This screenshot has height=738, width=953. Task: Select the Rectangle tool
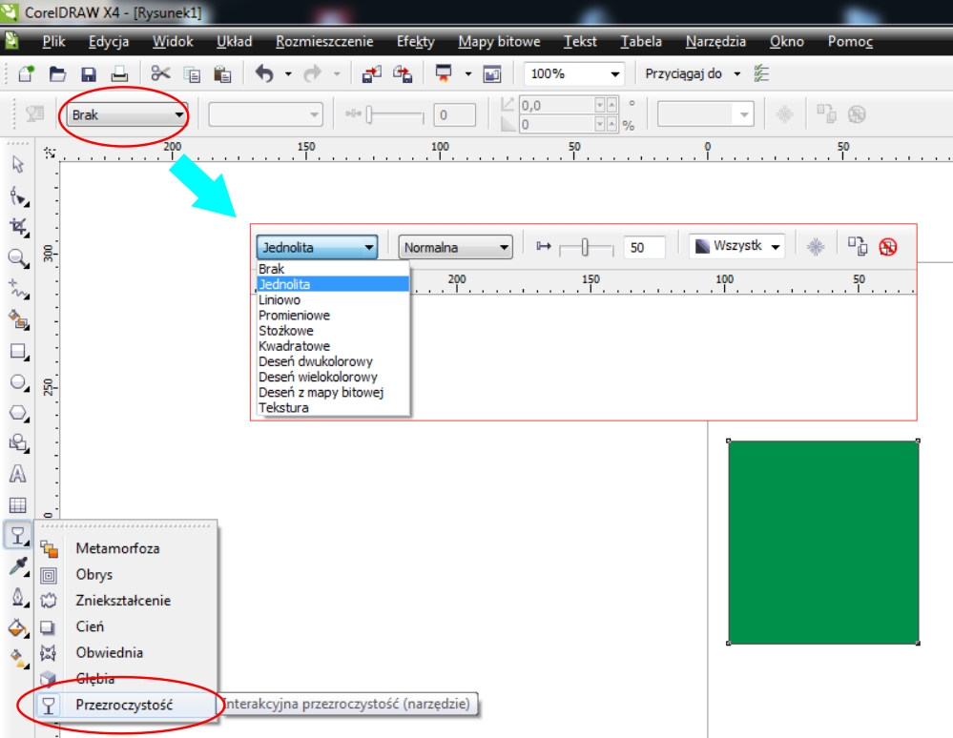(17, 351)
